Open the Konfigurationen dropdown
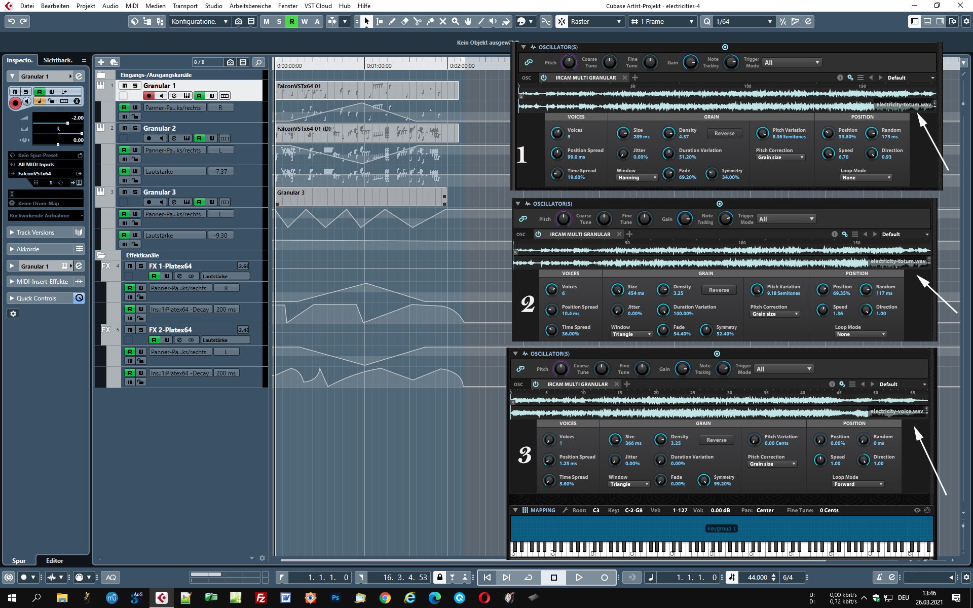The image size is (973, 608). (x=199, y=21)
